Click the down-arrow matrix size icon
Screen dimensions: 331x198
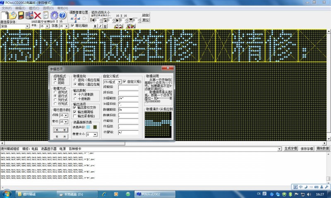pyautogui.click(x=131, y=20)
